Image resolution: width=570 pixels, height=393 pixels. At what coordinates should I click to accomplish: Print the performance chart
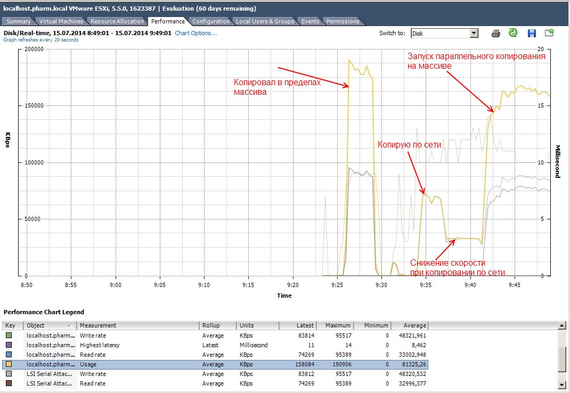[496, 33]
